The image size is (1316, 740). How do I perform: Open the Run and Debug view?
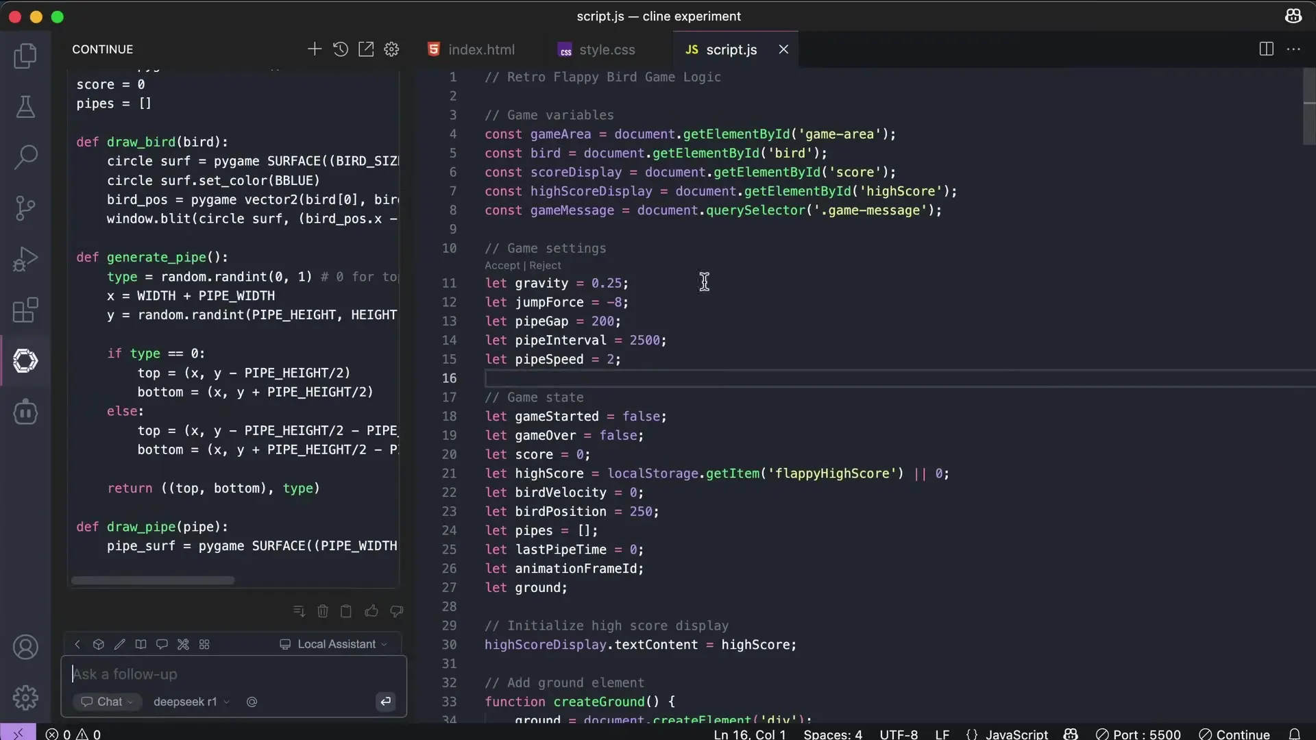(25, 259)
